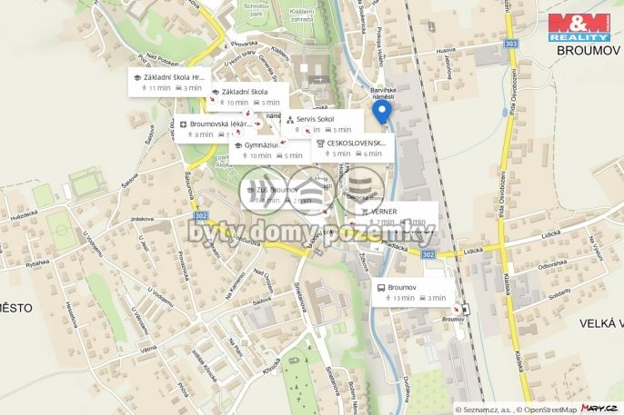Click the CESKOSLOVENSK... bank card
624x415 pixels.
(x=353, y=148)
